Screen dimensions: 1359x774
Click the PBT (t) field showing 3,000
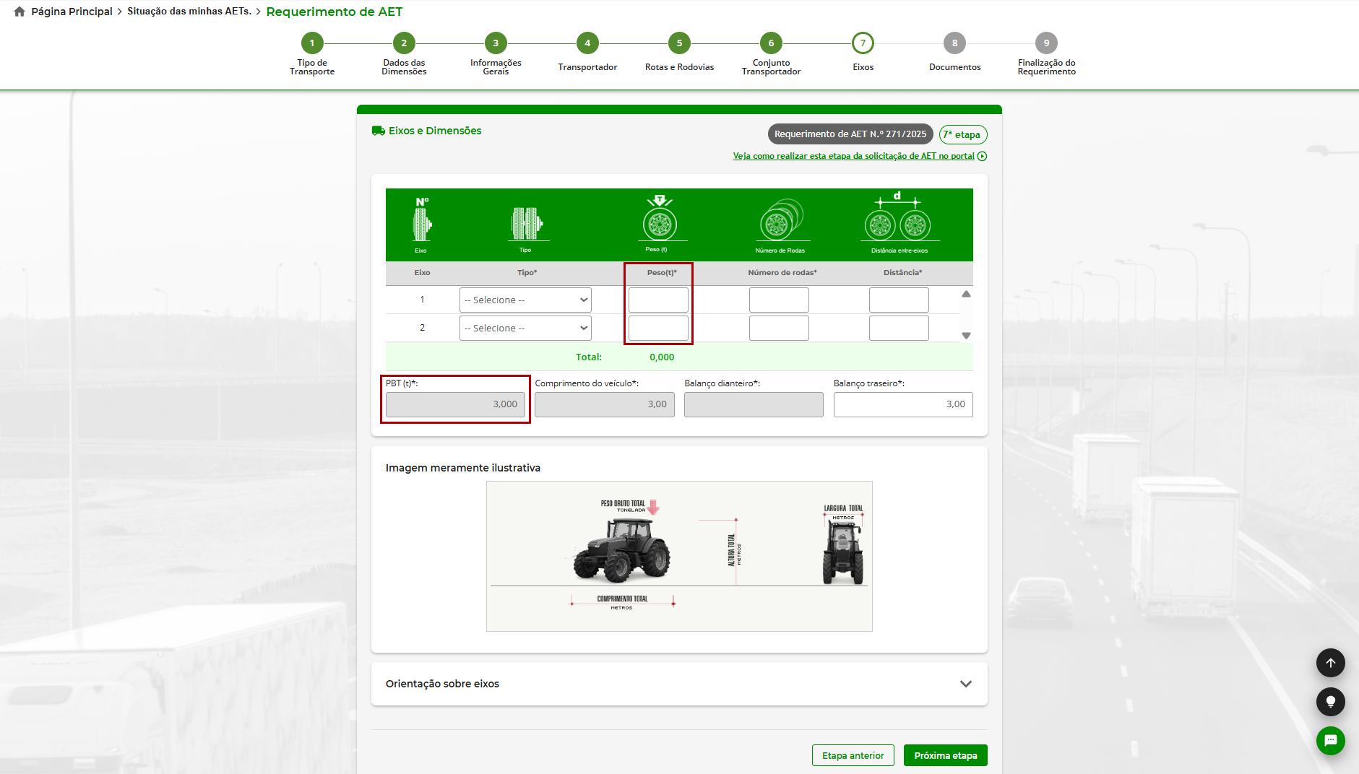tap(455, 404)
